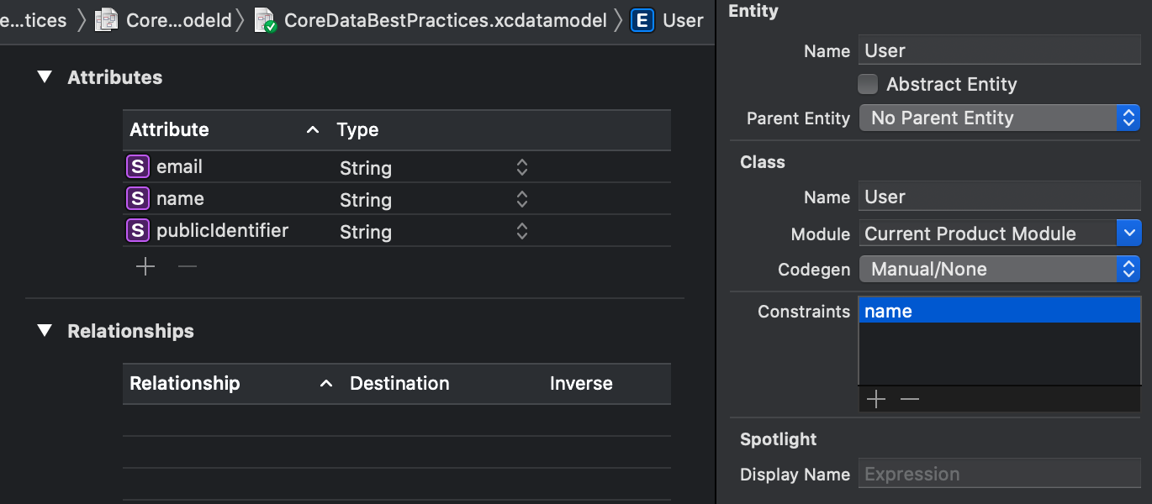This screenshot has height=504, width=1152.
Task: Change type of the email attribute
Action: (521, 168)
